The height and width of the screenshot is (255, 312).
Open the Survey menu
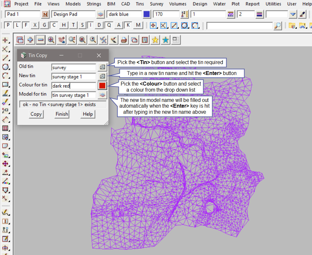coord(156,4)
